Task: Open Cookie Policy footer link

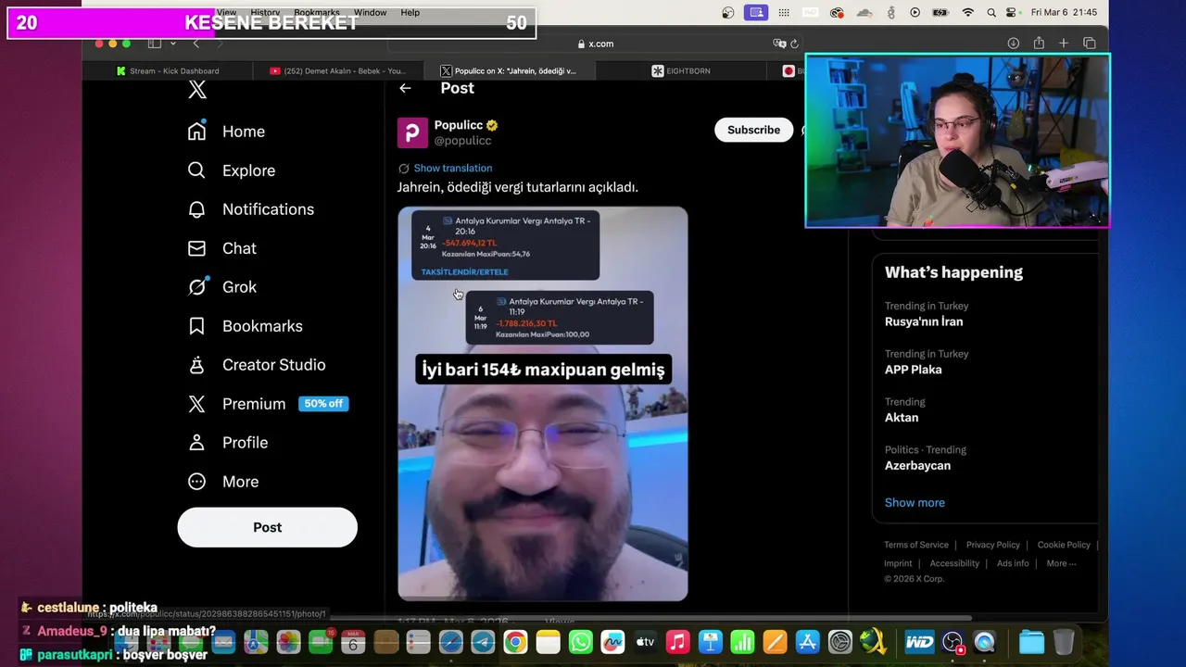Action: pyautogui.click(x=1064, y=545)
